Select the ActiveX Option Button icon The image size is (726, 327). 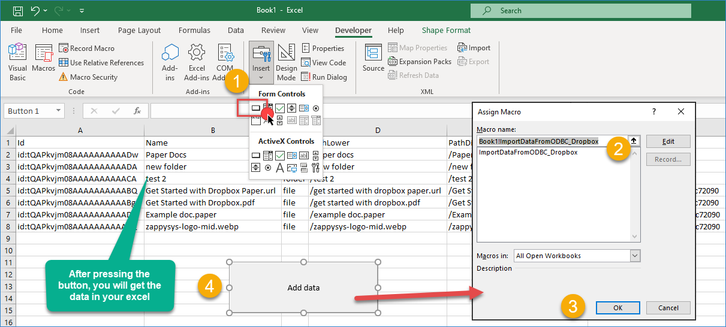[x=268, y=168]
